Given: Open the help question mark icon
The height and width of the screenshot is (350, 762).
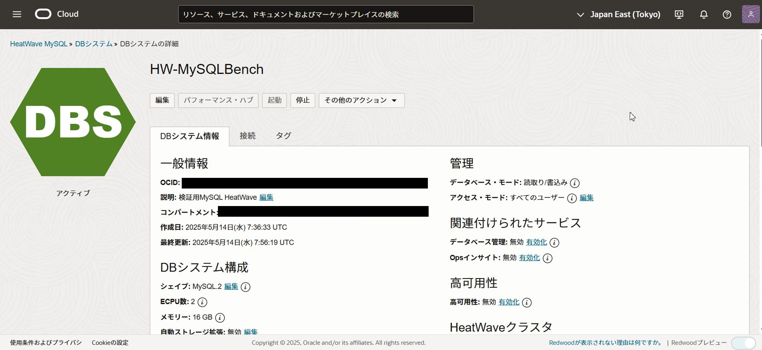Looking at the screenshot, I should (727, 14).
